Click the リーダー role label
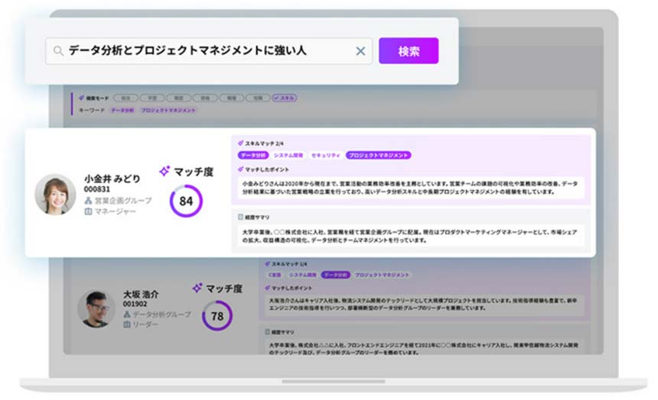Image resolution: width=658 pixels, height=400 pixels. [x=145, y=324]
